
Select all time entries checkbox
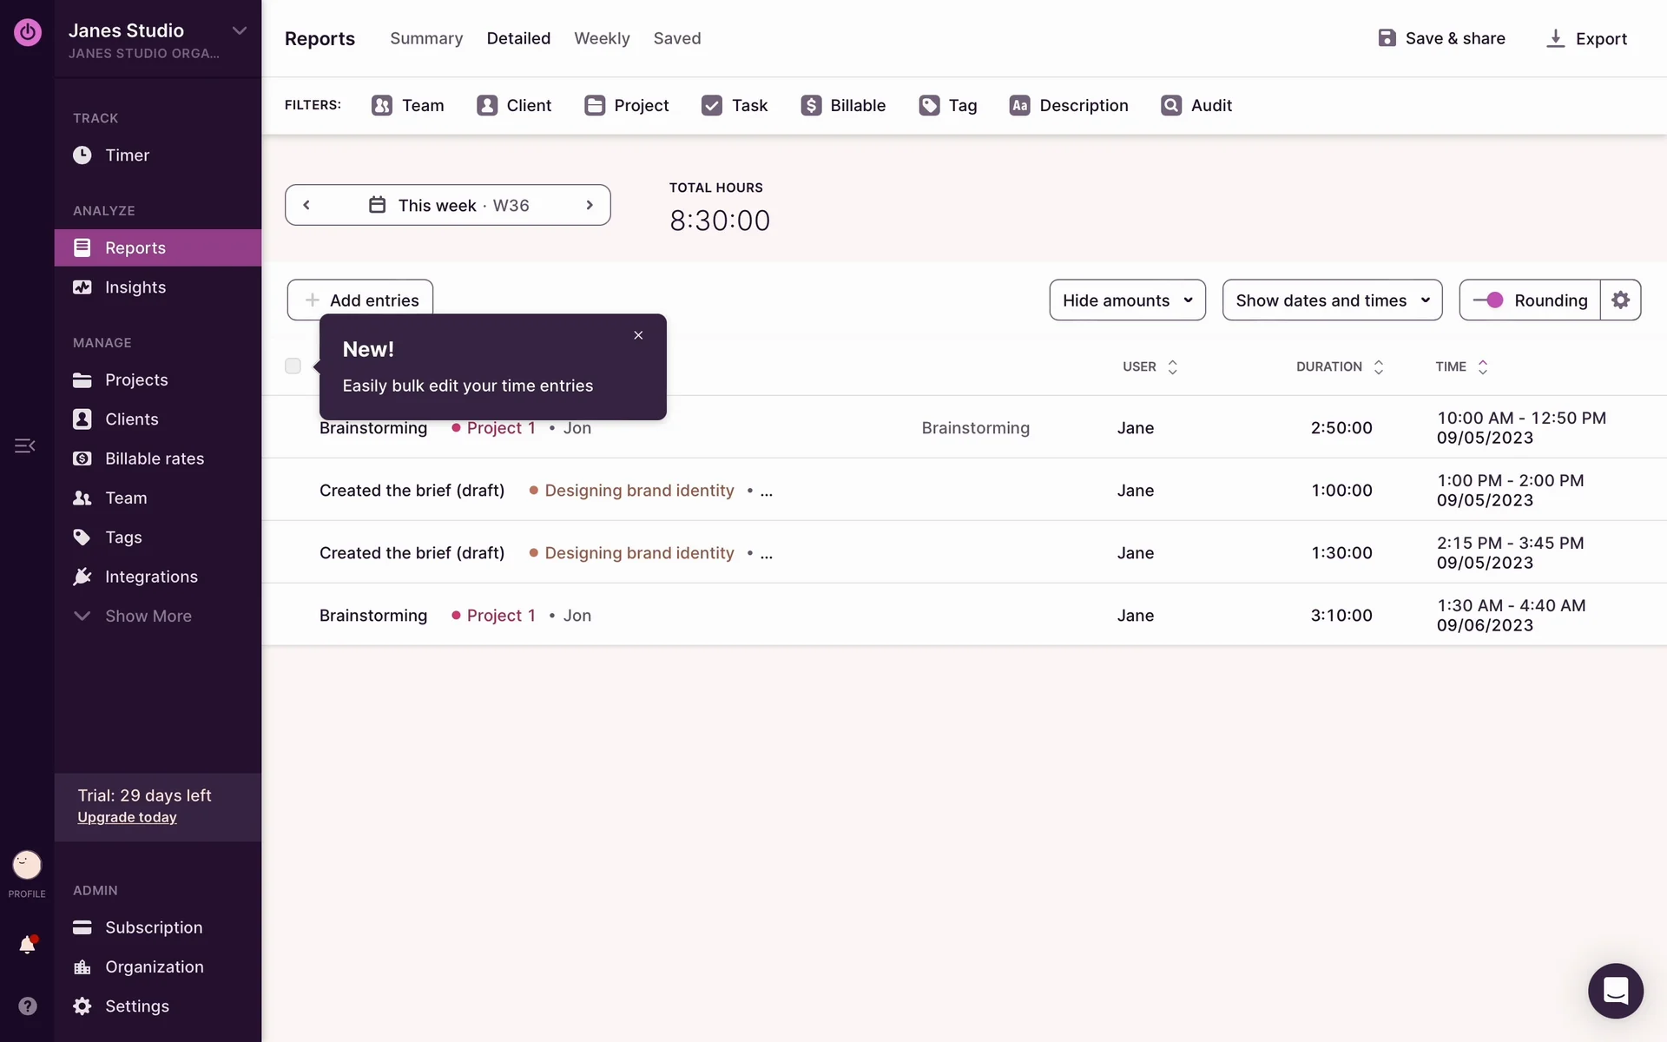293,366
